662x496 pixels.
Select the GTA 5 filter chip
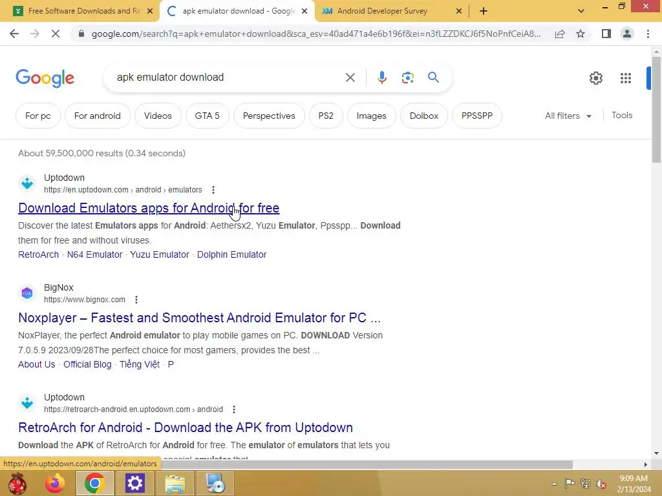click(208, 116)
